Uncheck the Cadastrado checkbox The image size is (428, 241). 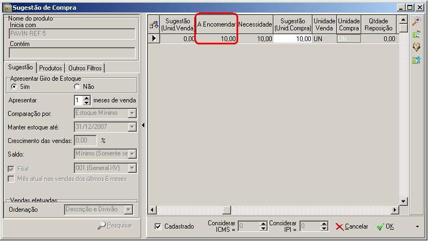tap(158, 226)
